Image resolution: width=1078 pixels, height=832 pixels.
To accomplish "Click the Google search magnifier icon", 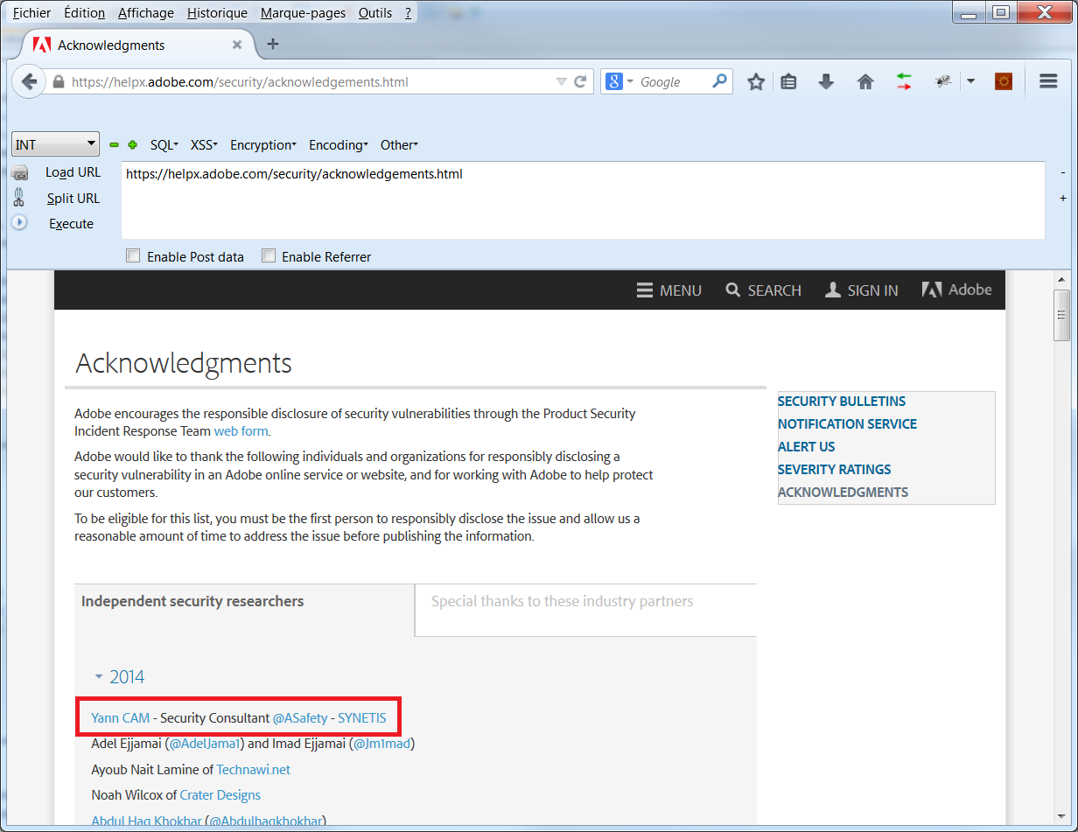I will 719,81.
